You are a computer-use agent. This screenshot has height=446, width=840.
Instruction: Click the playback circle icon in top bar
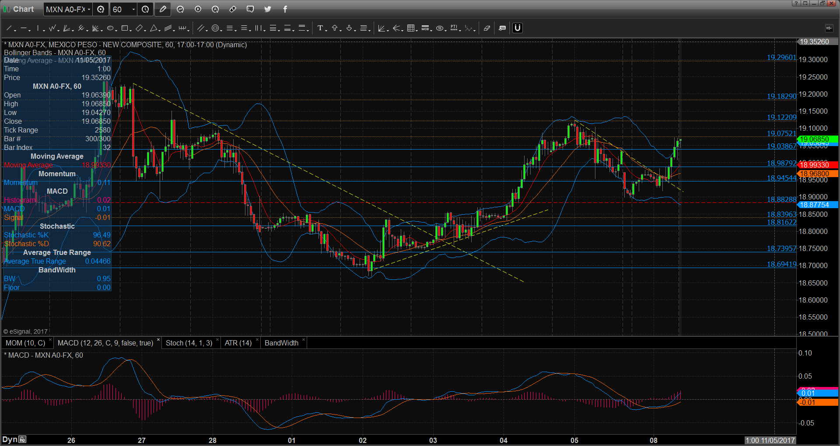tap(198, 9)
